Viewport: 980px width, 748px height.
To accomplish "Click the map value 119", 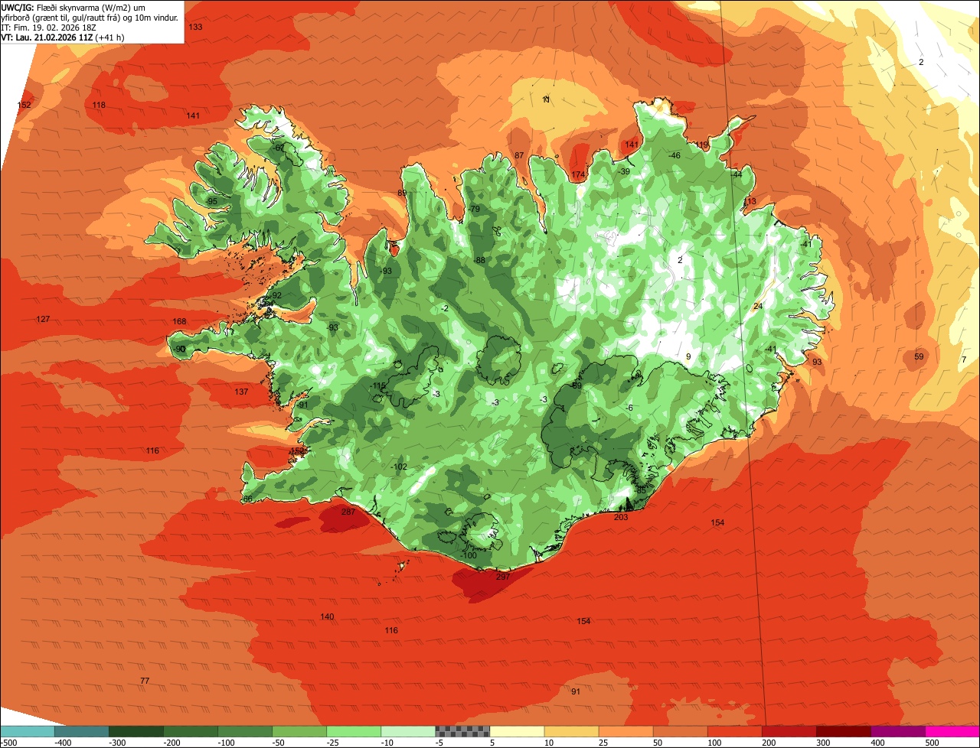I will 702,145.
